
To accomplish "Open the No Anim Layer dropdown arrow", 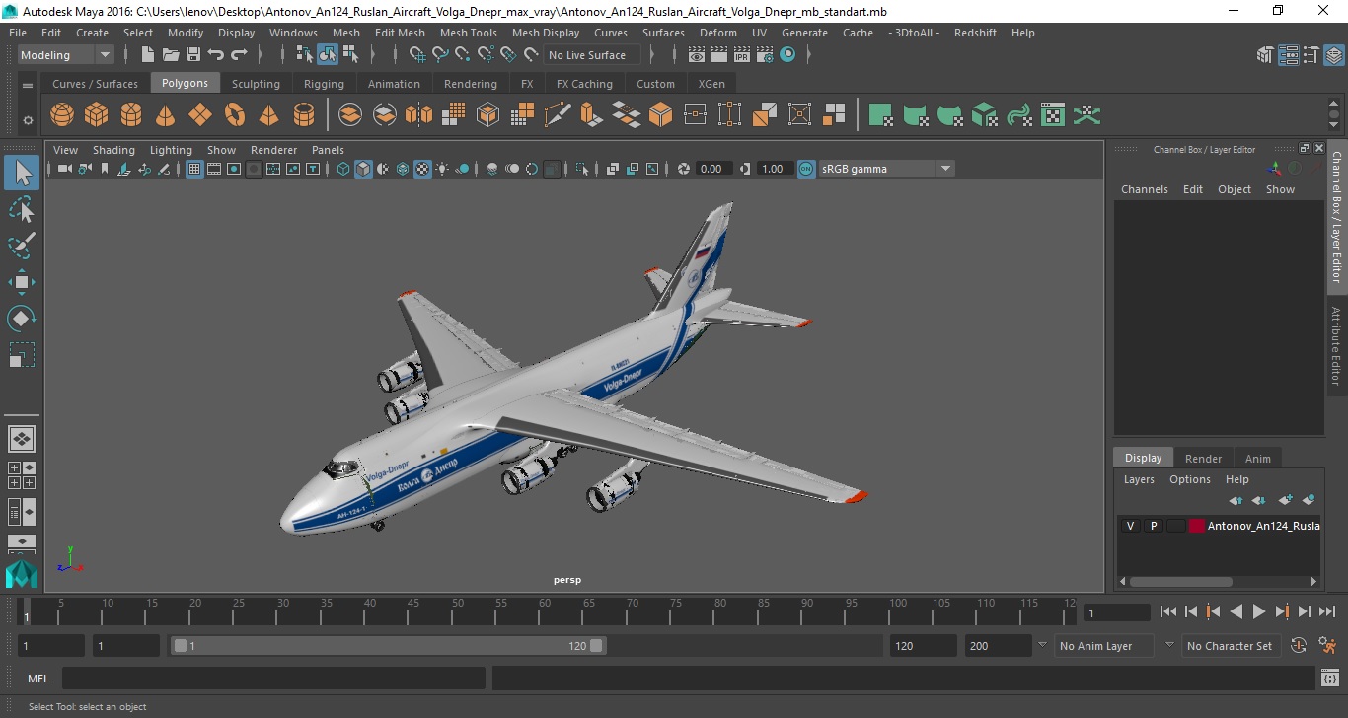I will point(1042,645).
